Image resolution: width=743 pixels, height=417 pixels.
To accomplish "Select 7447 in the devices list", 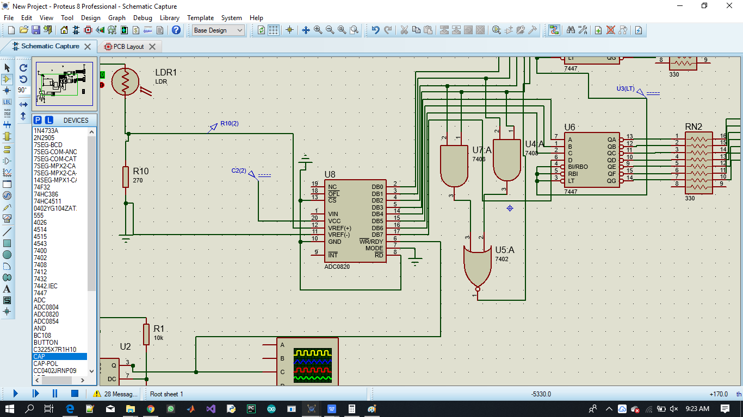I will pyautogui.click(x=40, y=293).
